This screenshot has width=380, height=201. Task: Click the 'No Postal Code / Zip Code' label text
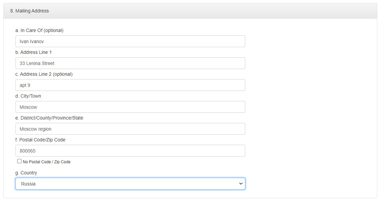pos(46,162)
